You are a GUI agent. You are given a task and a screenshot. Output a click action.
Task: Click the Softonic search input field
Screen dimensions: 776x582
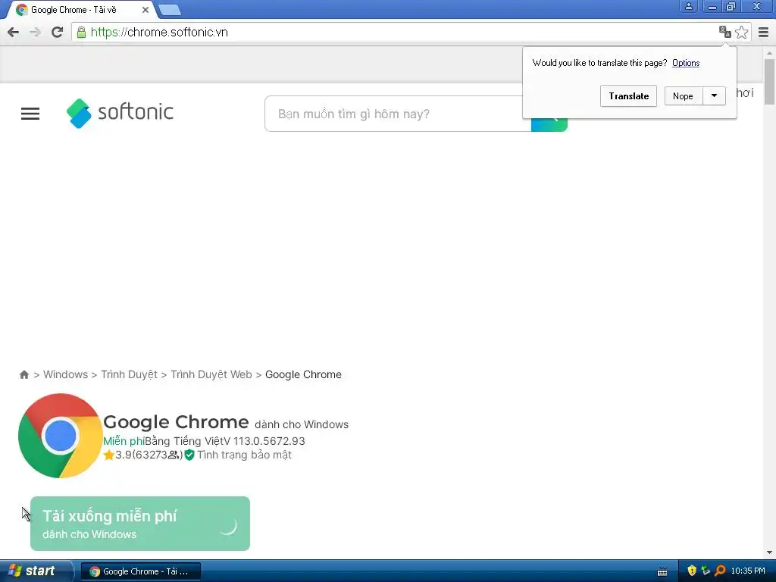[398, 114]
